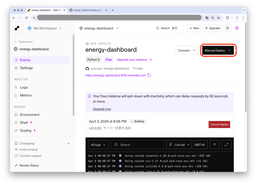Go back to Dashboard link
The height and width of the screenshot is (185, 257).
tap(24, 42)
